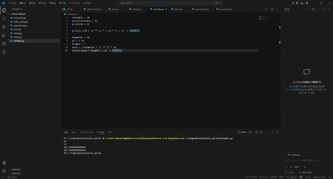Click エージェントの指示の生成 link
333x179 pixels.
pyautogui.click(x=296, y=90)
